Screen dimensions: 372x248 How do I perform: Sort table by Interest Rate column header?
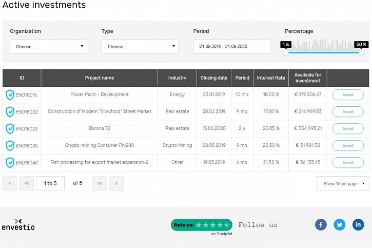pos(271,78)
